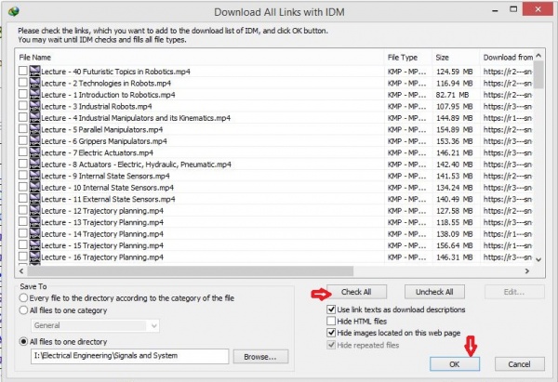Check the box for Lecture - 40 Futuristic Topics
The image size is (558, 382).
click(23, 71)
